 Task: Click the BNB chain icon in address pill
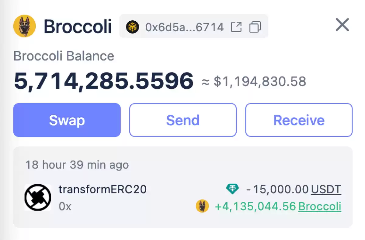(132, 27)
